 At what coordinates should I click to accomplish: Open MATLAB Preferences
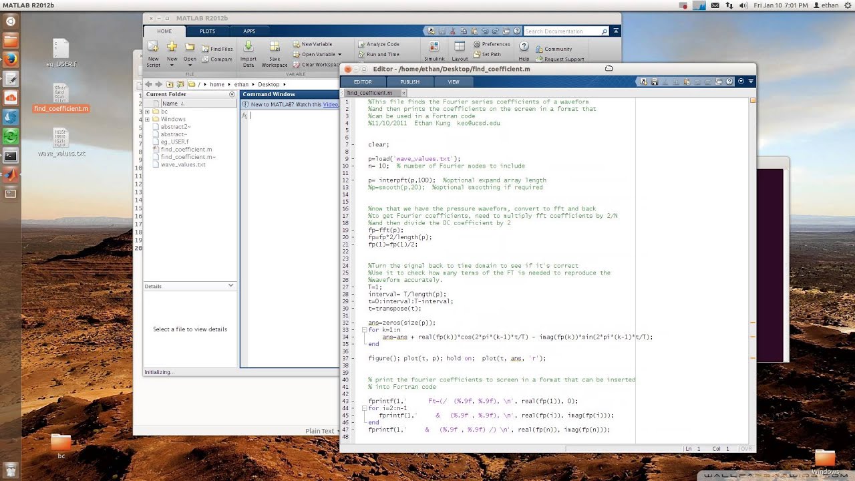point(492,44)
